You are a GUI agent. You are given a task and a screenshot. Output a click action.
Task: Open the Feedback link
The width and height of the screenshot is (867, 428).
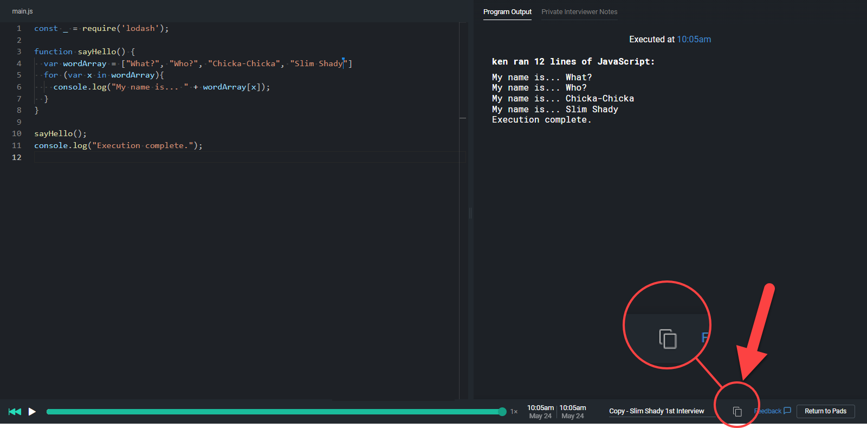(773, 411)
